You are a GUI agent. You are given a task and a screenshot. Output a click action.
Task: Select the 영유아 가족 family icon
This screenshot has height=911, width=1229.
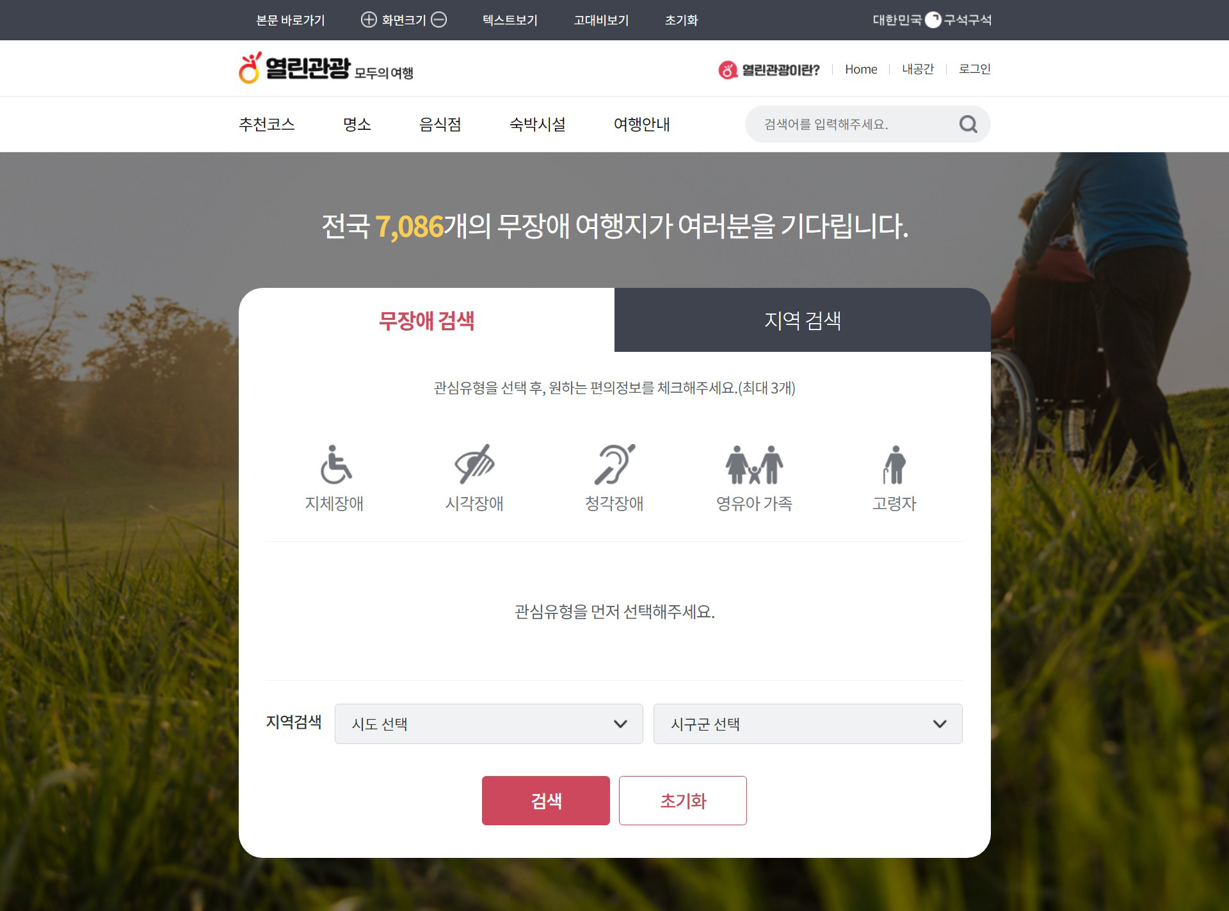[x=754, y=464]
